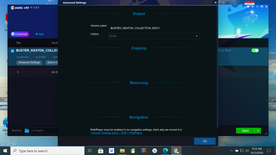Image resolution: width=276 pixels, height=155 pixels.
Task: Open Microsoft Store from the taskbar
Action: click(x=101, y=151)
